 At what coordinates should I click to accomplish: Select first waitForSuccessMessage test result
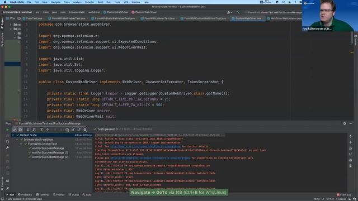click(48, 148)
